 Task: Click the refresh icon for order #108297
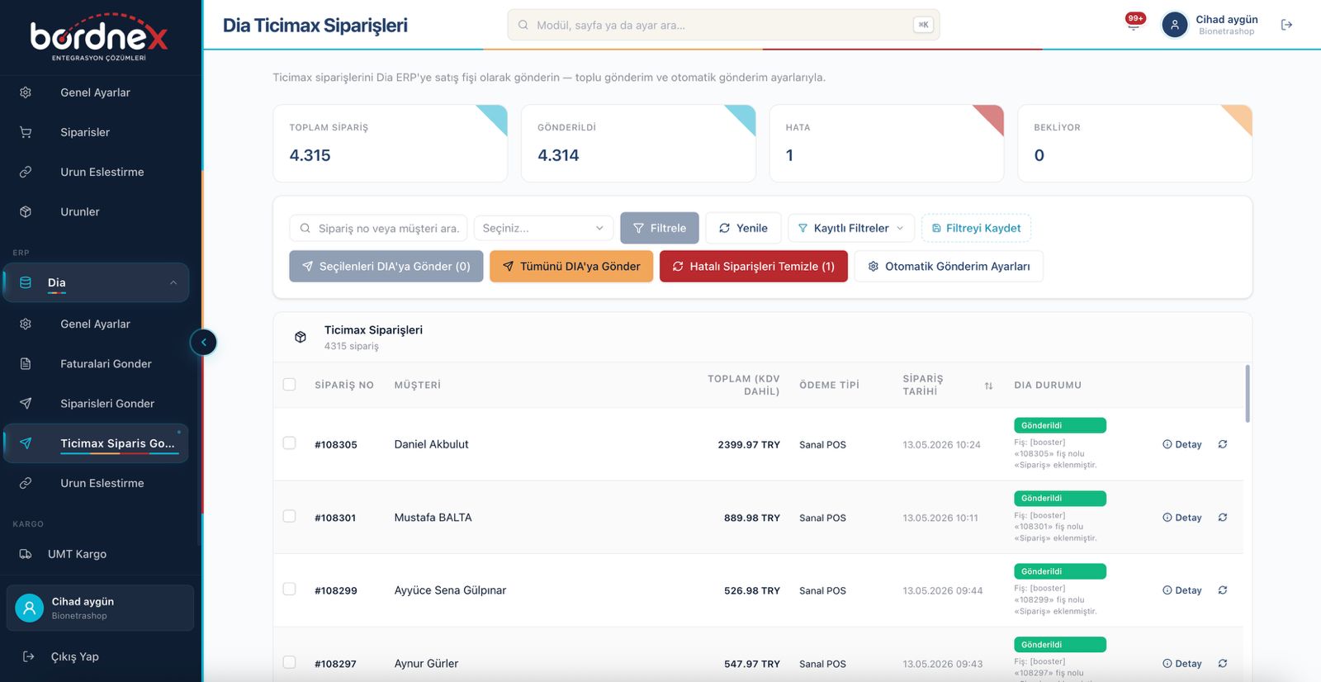pyautogui.click(x=1223, y=664)
